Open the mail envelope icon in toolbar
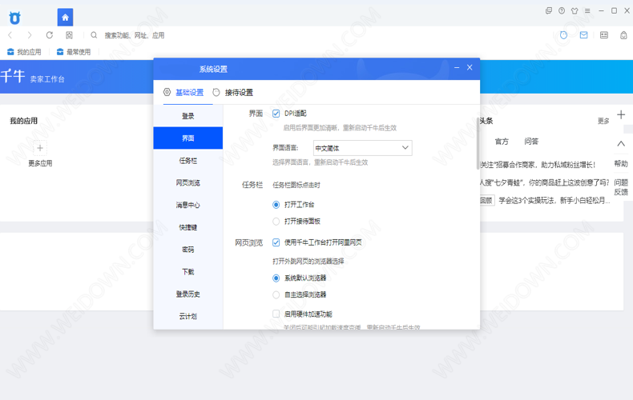633x400 pixels. (583, 35)
